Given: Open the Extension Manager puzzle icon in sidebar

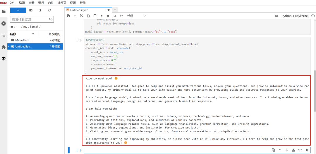Looking at the screenshot, I should (4, 47).
